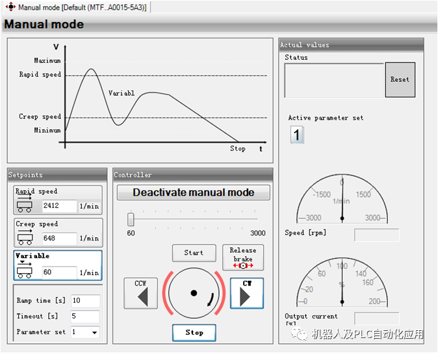Click the Release brake button
Image resolution: width=438 pixels, height=353 pixels.
tap(243, 257)
